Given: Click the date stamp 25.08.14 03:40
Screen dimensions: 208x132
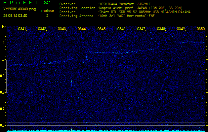Looking at the screenshot, I should (15, 16).
